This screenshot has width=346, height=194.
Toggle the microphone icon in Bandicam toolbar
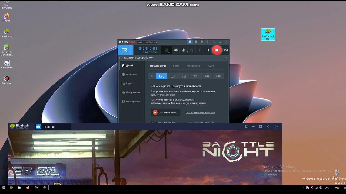[184, 50]
